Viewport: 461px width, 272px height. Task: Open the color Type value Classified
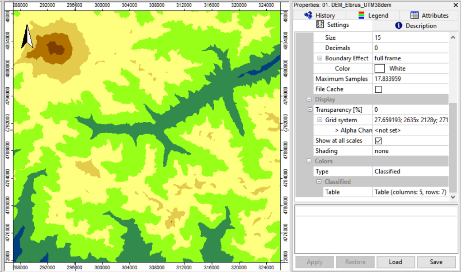click(x=410, y=172)
